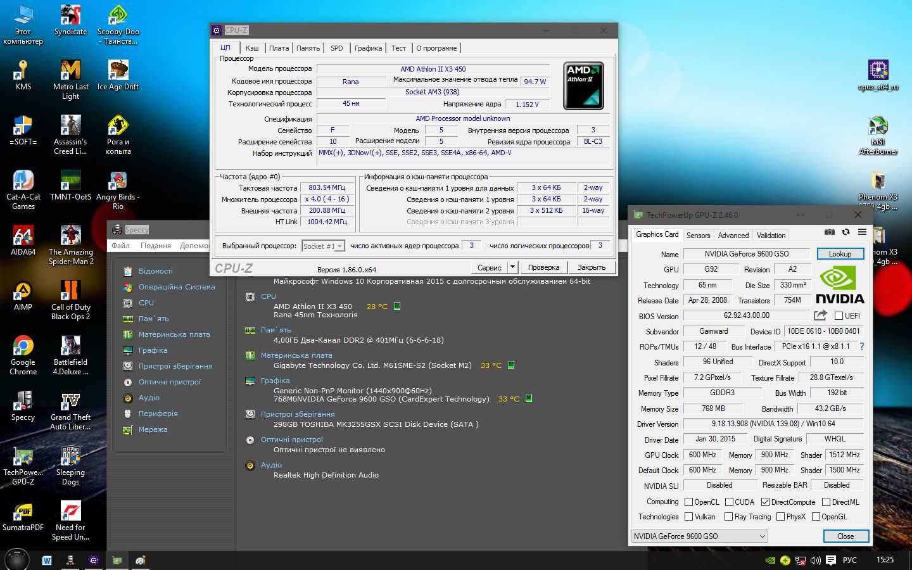Image resolution: width=912 pixels, height=570 pixels.
Task: Click the volume icon in system tray
Action: tap(815, 560)
